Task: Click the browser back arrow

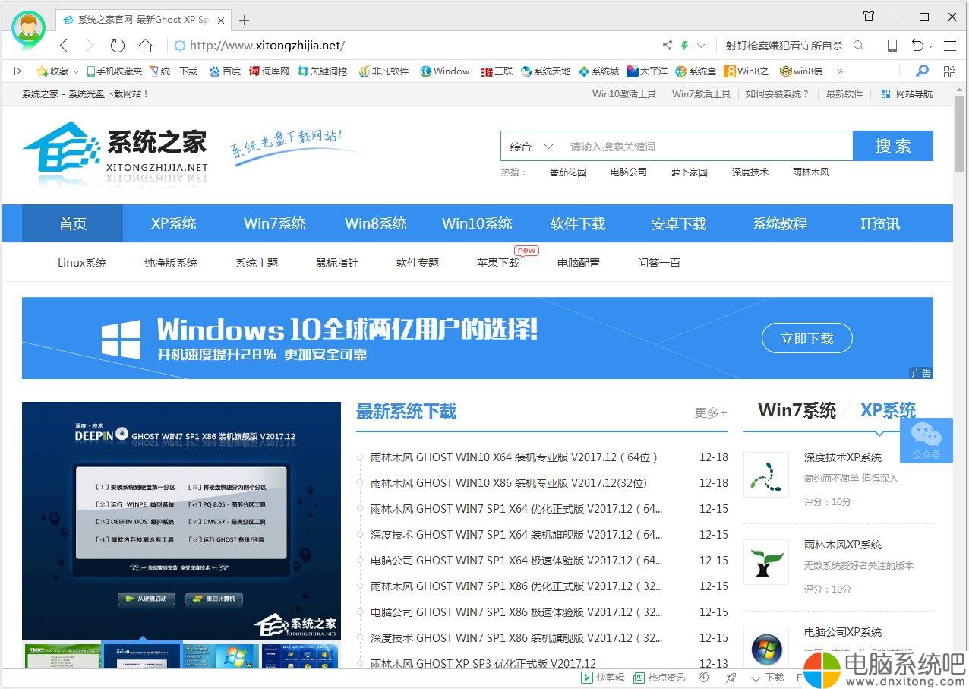Action: point(64,46)
